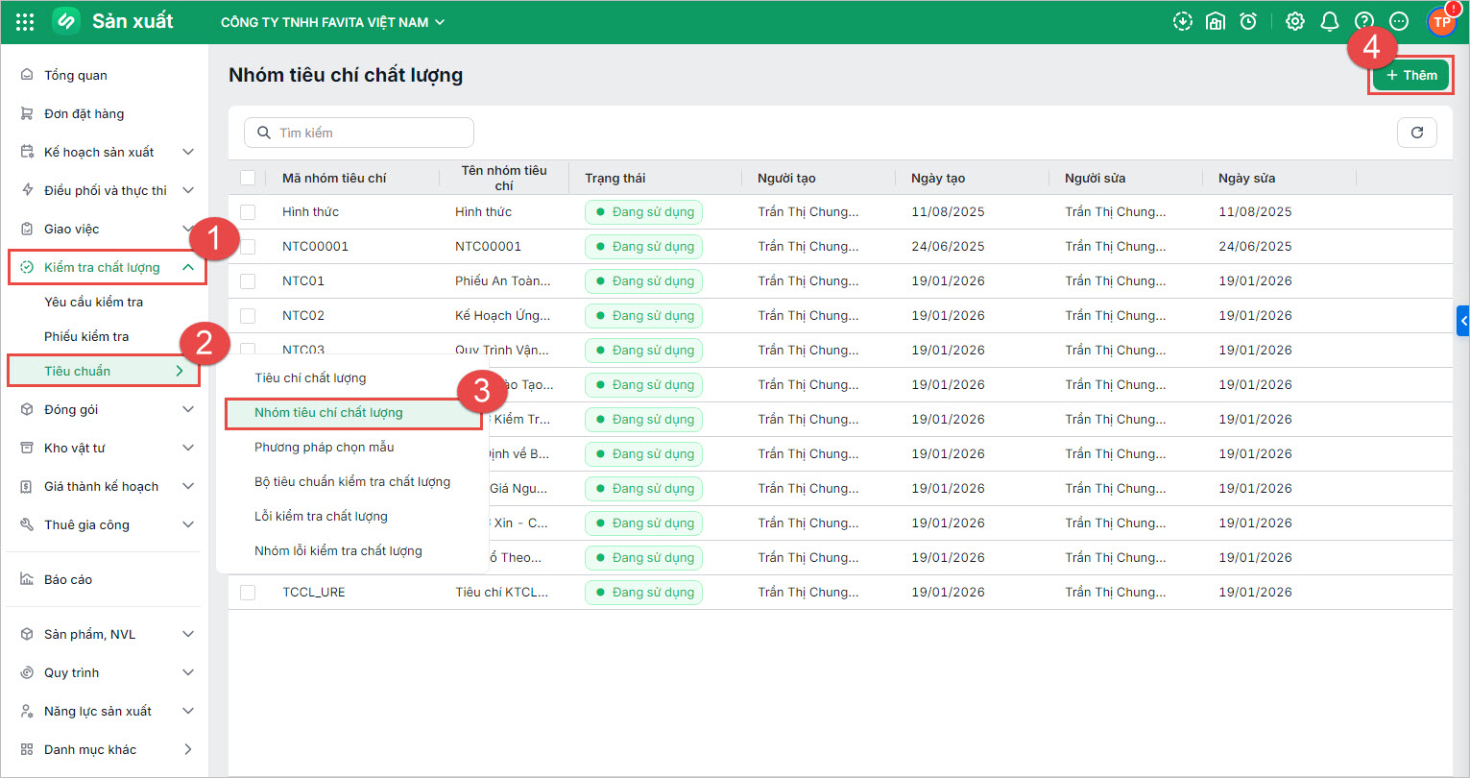
Task: Click the Ngày sửa column header
Action: (1247, 178)
